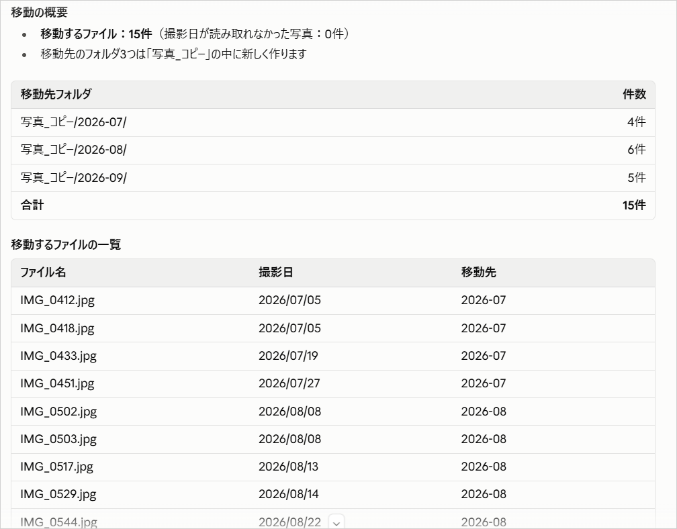Viewport: 677px width, 529px height.
Task: Click the date "2026/08/14"
Action: click(289, 495)
